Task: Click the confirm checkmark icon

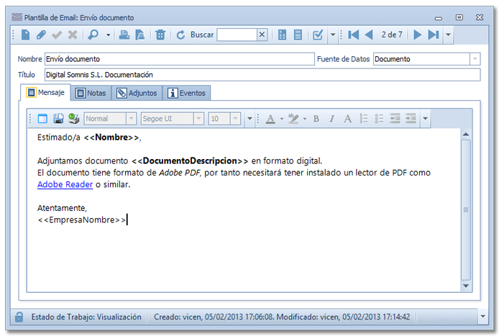Action: [x=57, y=35]
